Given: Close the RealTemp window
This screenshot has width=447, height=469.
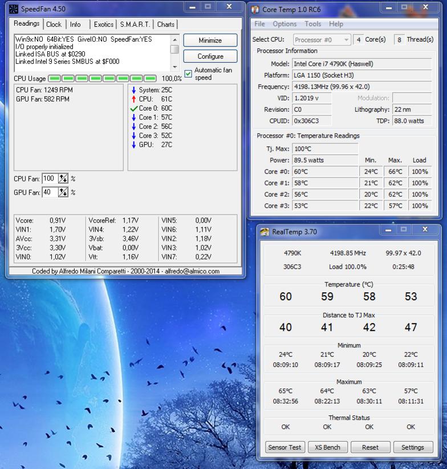Looking at the screenshot, I should point(425,229).
